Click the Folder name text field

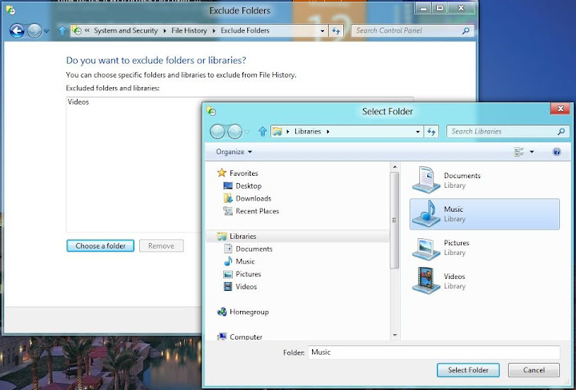434,352
